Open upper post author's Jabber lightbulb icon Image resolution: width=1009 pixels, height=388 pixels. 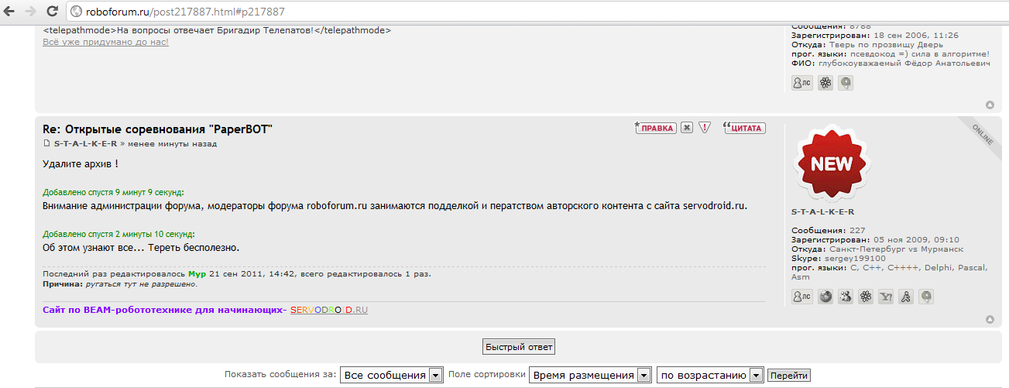click(x=846, y=83)
